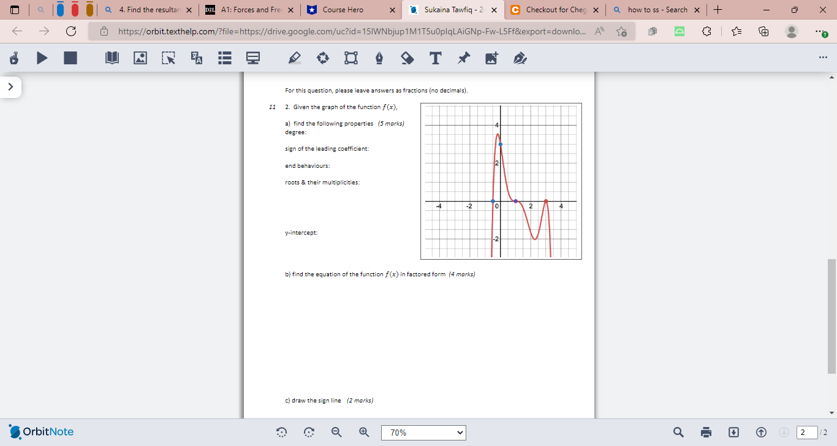Reload the current page
This screenshot has width=837, height=446.
coord(70,31)
